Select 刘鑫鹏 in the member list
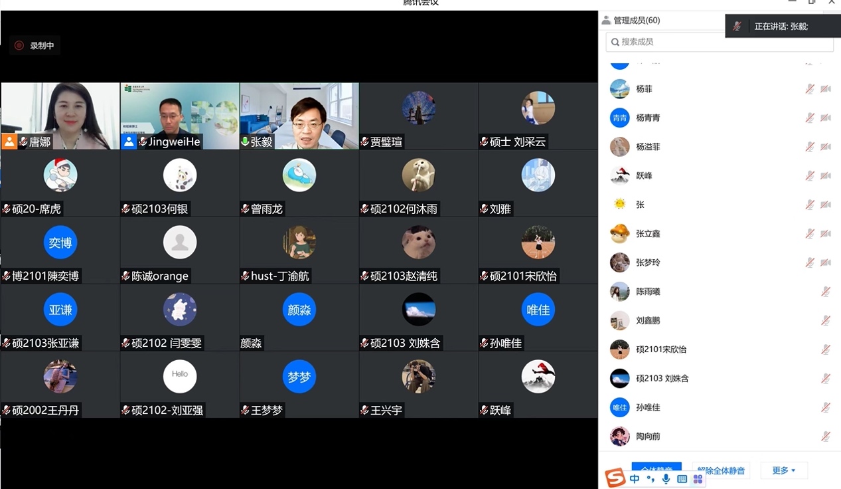Screen dimensions: 841x489 [647, 320]
